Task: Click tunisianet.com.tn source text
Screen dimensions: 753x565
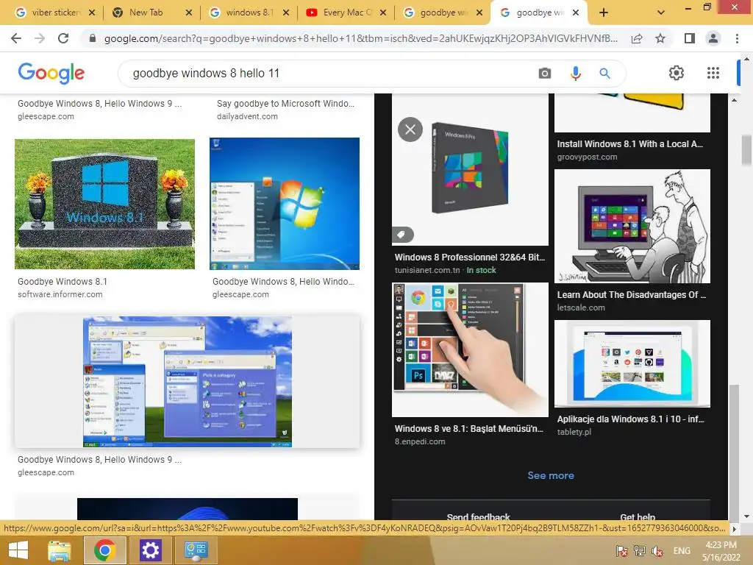Action: click(427, 270)
